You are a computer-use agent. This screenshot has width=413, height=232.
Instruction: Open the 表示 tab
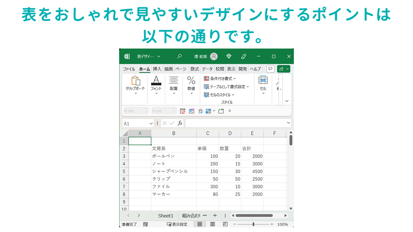pos(231,69)
